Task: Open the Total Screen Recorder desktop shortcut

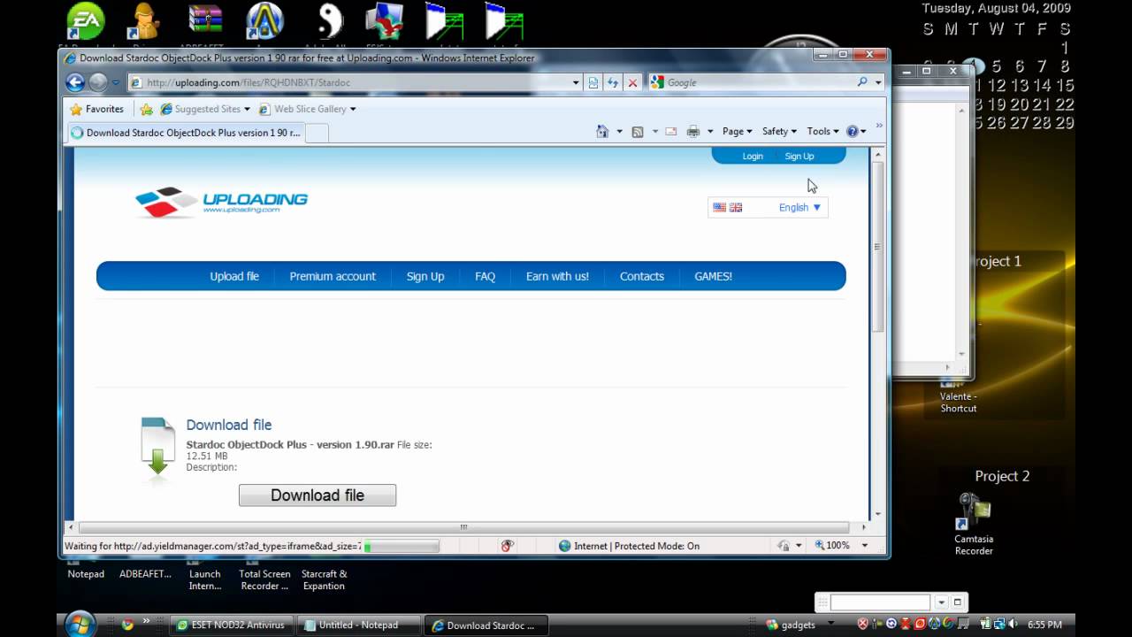Action: tap(264, 575)
